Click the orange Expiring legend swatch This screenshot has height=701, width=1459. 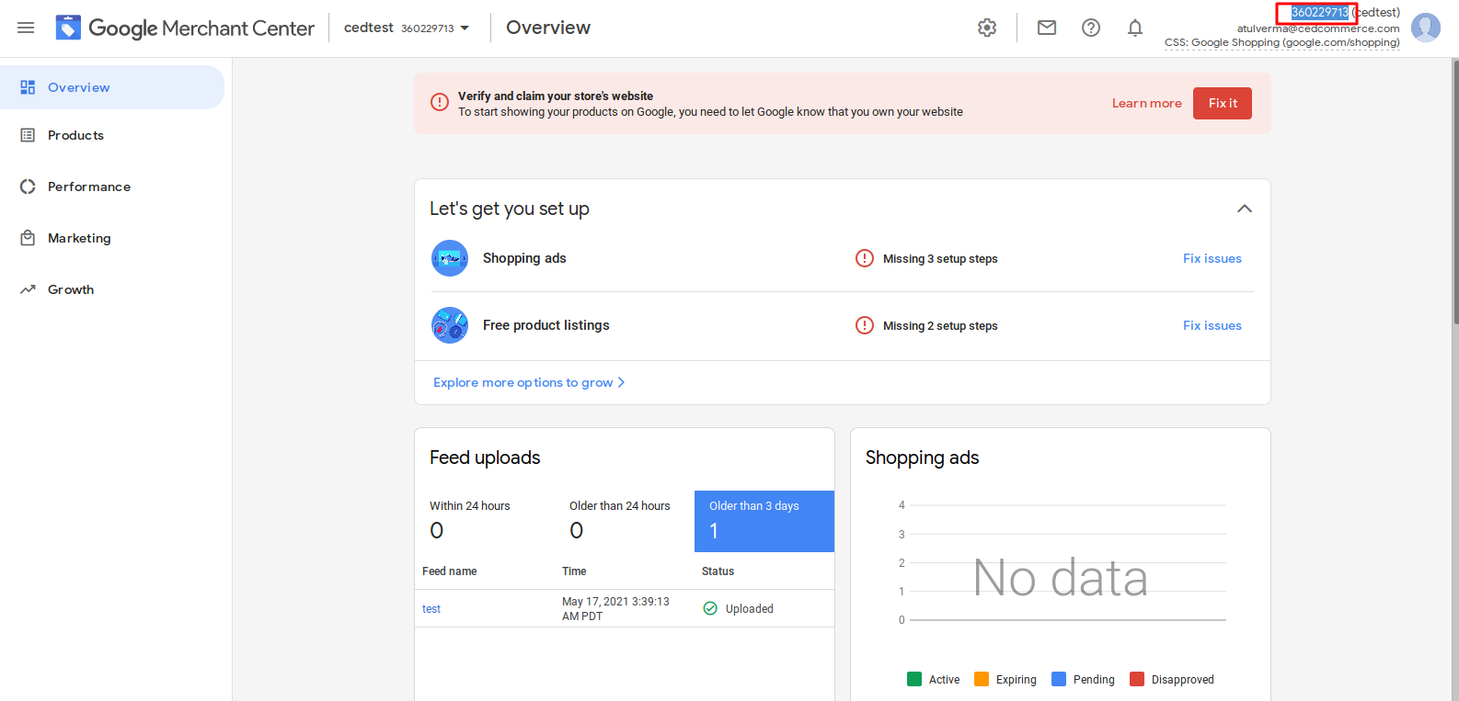pyautogui.click(x=982, y=679)
